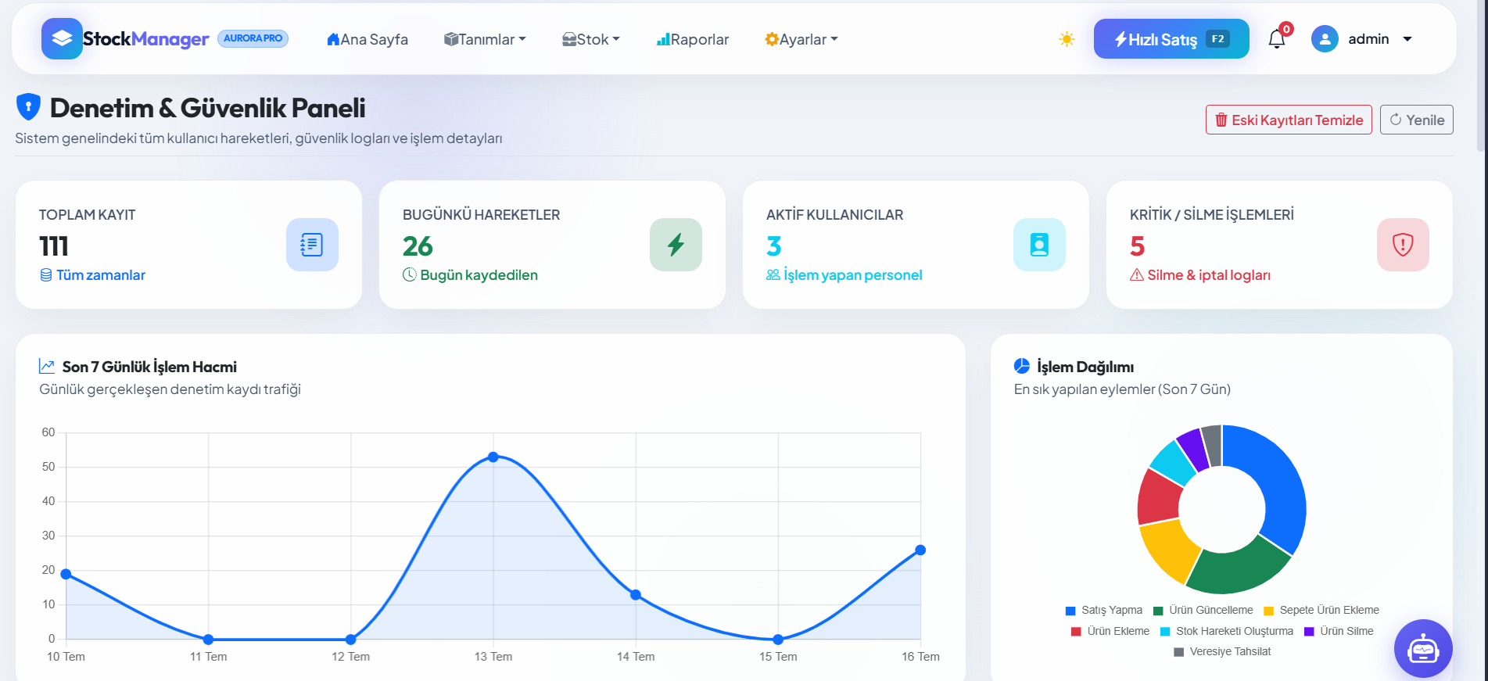Toggle Veresiye Tahsilat legend entry
This screenshot has width=1488, height=681.
point(1222,652)
